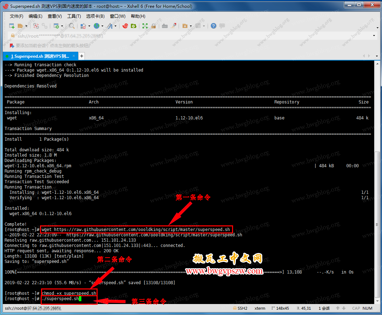
Task: Click the 45,31 cursor position indicator
Action: coord(304,308)
